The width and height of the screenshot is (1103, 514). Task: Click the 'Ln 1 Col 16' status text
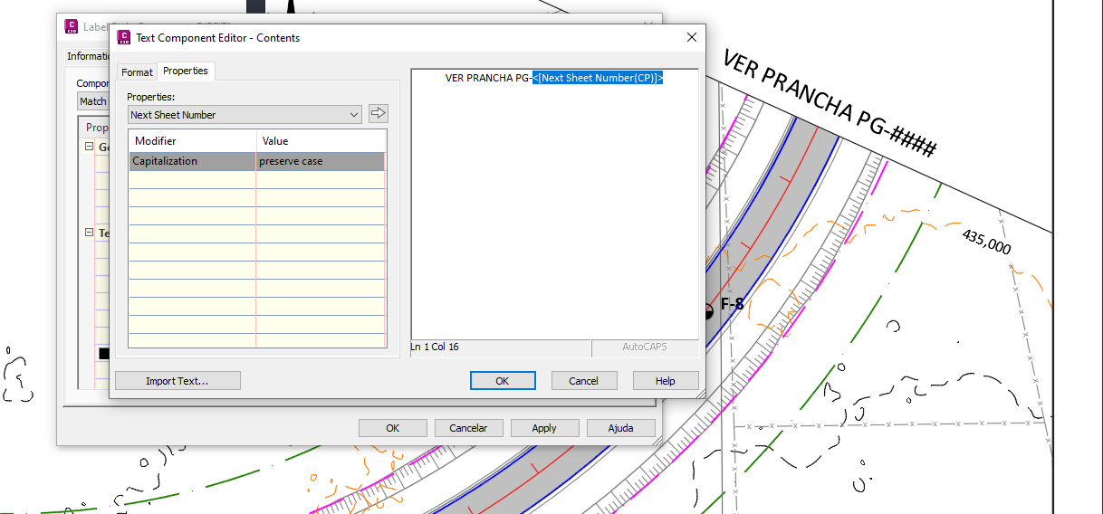point(435,347)
